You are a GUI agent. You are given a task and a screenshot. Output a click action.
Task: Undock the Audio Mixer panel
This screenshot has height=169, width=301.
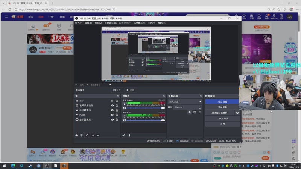pyautogui.click(x=164, y=96)
